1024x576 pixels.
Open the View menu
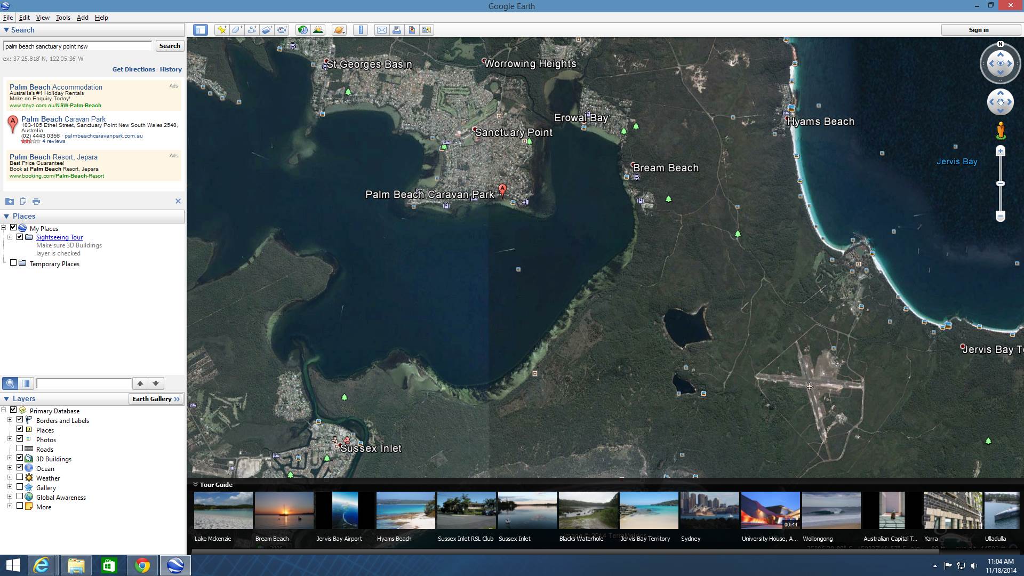point(42,17)
